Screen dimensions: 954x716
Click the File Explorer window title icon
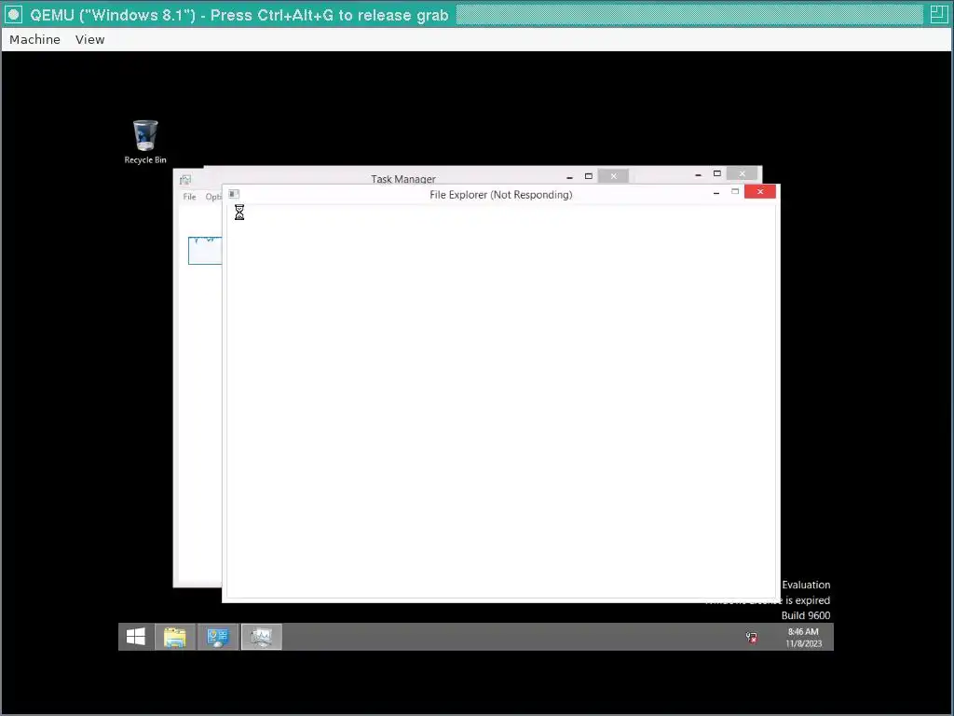[x=234, y=194]
